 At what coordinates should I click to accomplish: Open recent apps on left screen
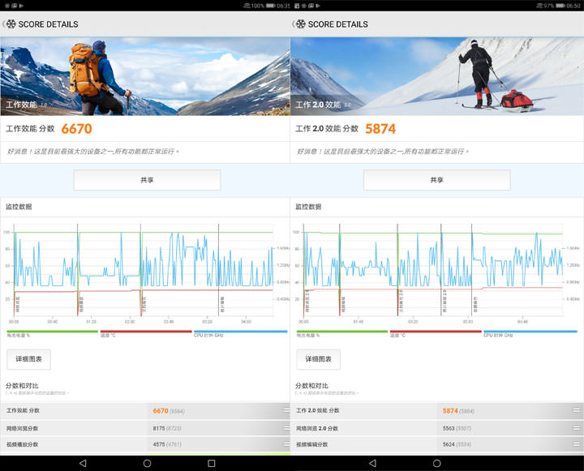[x=211, y=463]
